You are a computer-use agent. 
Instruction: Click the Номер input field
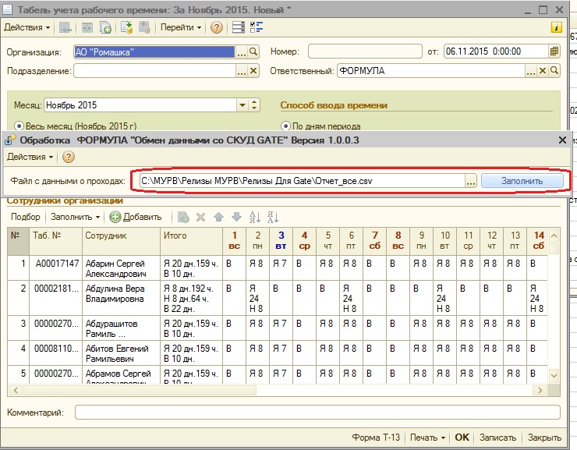coord(365,51)
